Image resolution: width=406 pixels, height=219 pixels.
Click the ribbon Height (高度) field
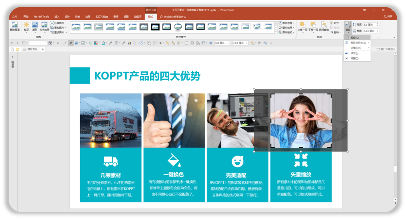[x=371, y=25]
